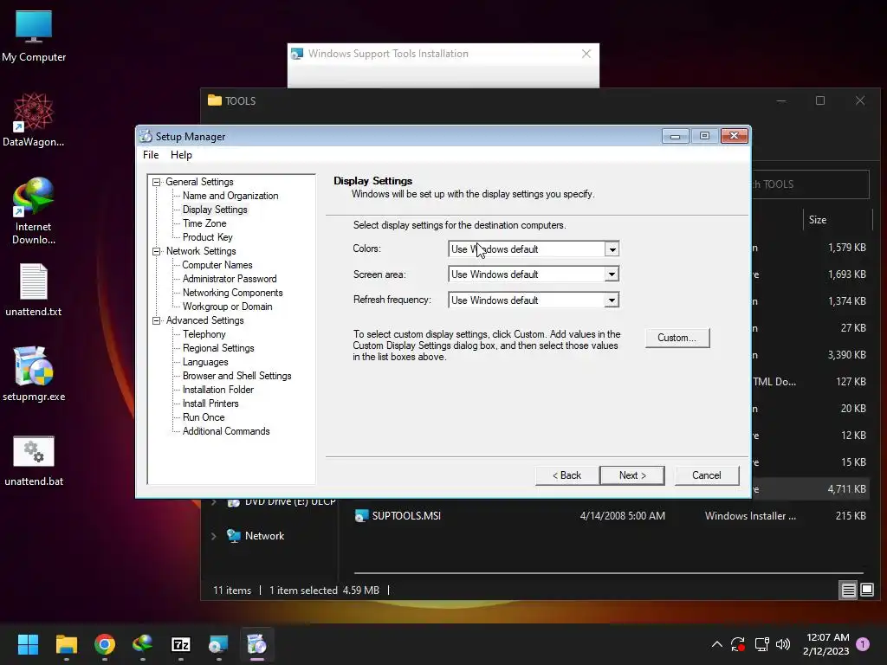
Task: Expand DVD Drive (E:) node in TOOLS window
Action: coord(214,501)
